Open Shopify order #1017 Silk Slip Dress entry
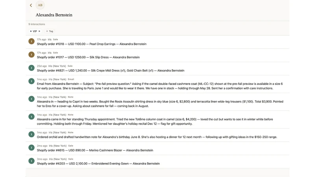The image size is (315, 177). 157,55
